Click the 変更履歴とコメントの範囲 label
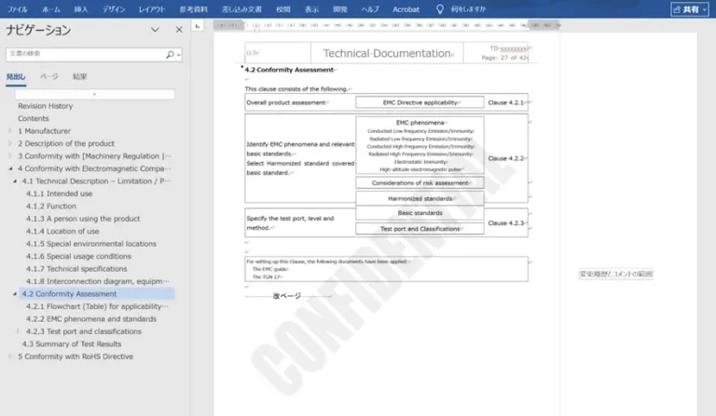The height and width of the screenshot is (416, 716). 615,274
